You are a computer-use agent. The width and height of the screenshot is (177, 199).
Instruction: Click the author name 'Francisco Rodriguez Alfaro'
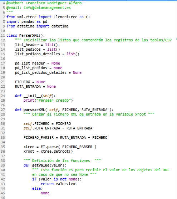point(54,3)
